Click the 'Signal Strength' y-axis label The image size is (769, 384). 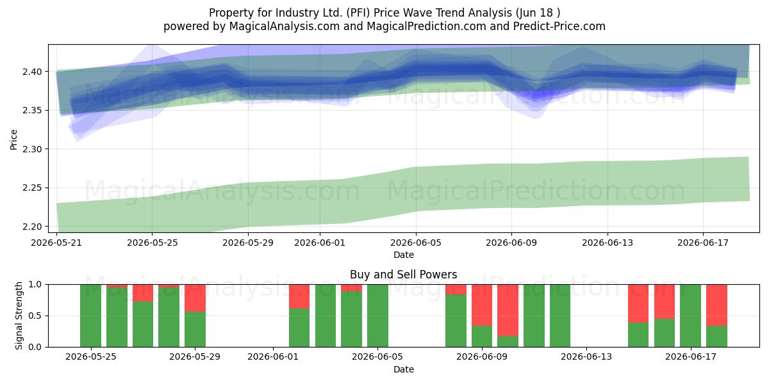(19, 315)
